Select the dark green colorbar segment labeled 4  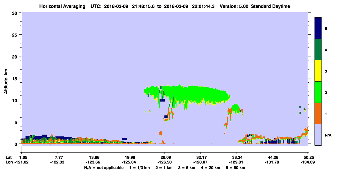click(318, 50)
